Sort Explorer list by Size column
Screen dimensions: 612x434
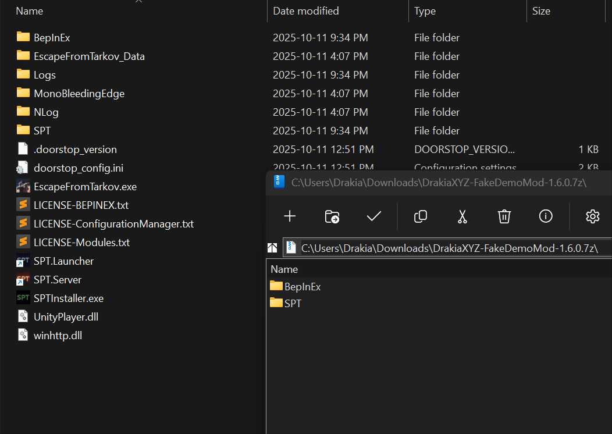point(542,11)
